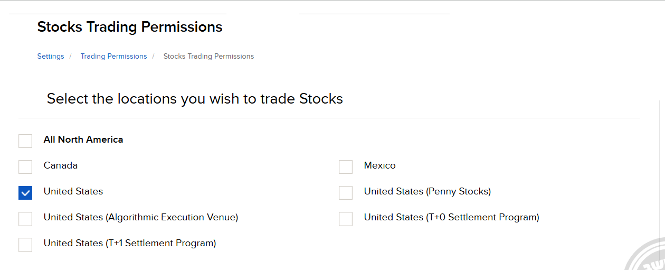Tick the Mexico checkbox
Image resolution: width=665 pixels, height=270 pixels.
[346, 167]
